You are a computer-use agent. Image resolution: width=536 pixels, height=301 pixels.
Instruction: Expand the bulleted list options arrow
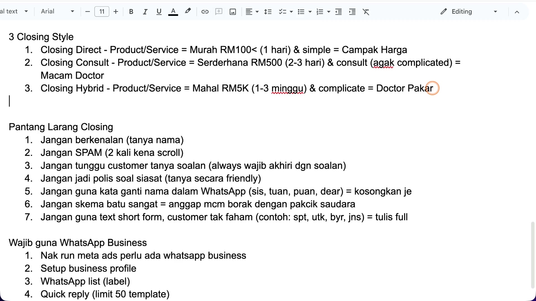tap(310, 12)
